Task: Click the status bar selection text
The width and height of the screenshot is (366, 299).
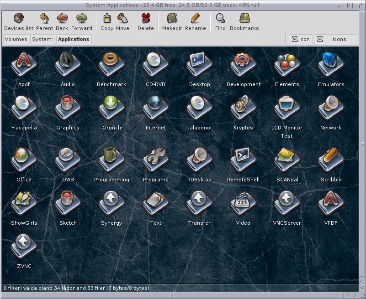Action: pos(77,288)
